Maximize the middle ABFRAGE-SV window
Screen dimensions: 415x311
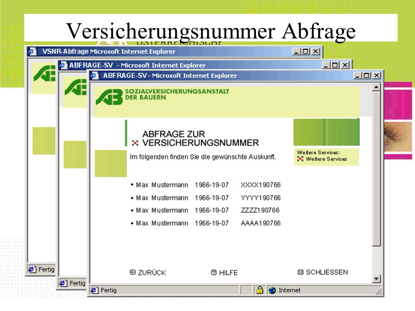point(335,65)
